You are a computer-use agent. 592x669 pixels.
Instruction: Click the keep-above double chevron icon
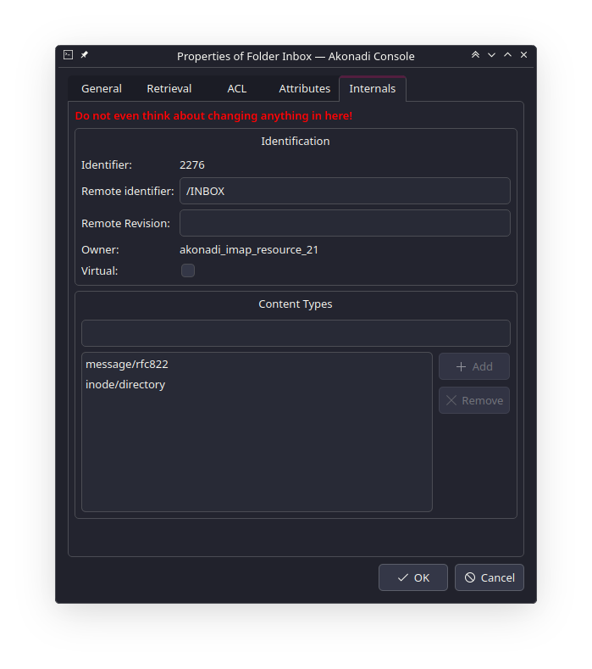click(x=475, y=54)
